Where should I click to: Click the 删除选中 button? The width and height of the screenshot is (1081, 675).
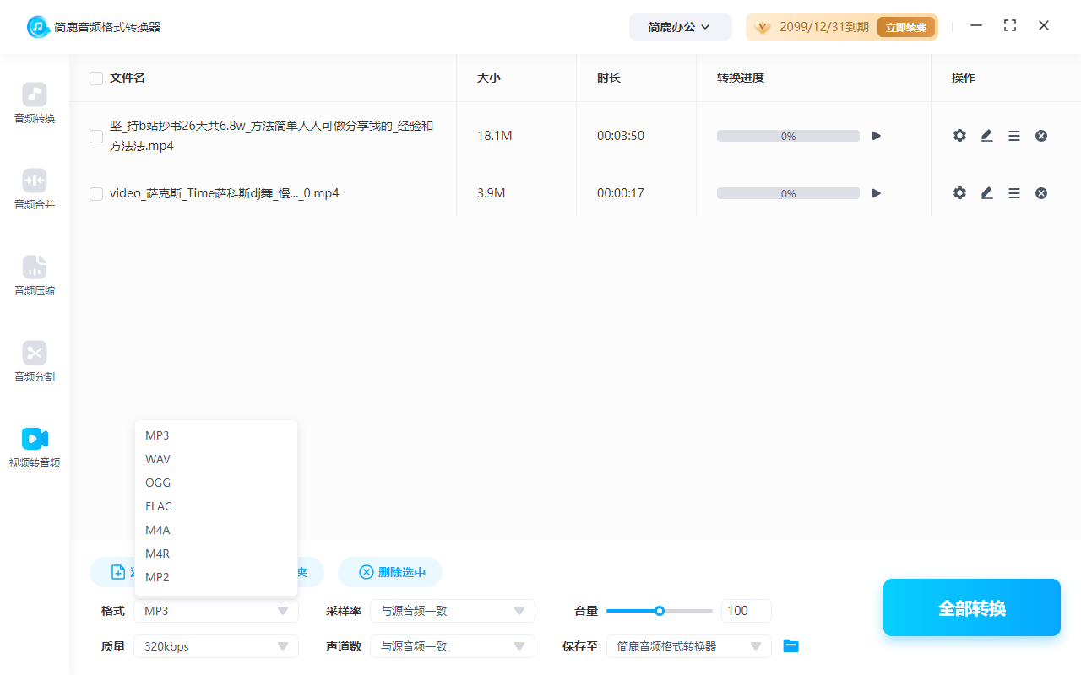tap(389, 571)
